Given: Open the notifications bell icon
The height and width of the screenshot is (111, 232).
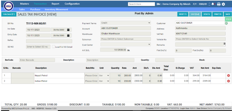Looking at the screenshot, I should tap(213, 4).
